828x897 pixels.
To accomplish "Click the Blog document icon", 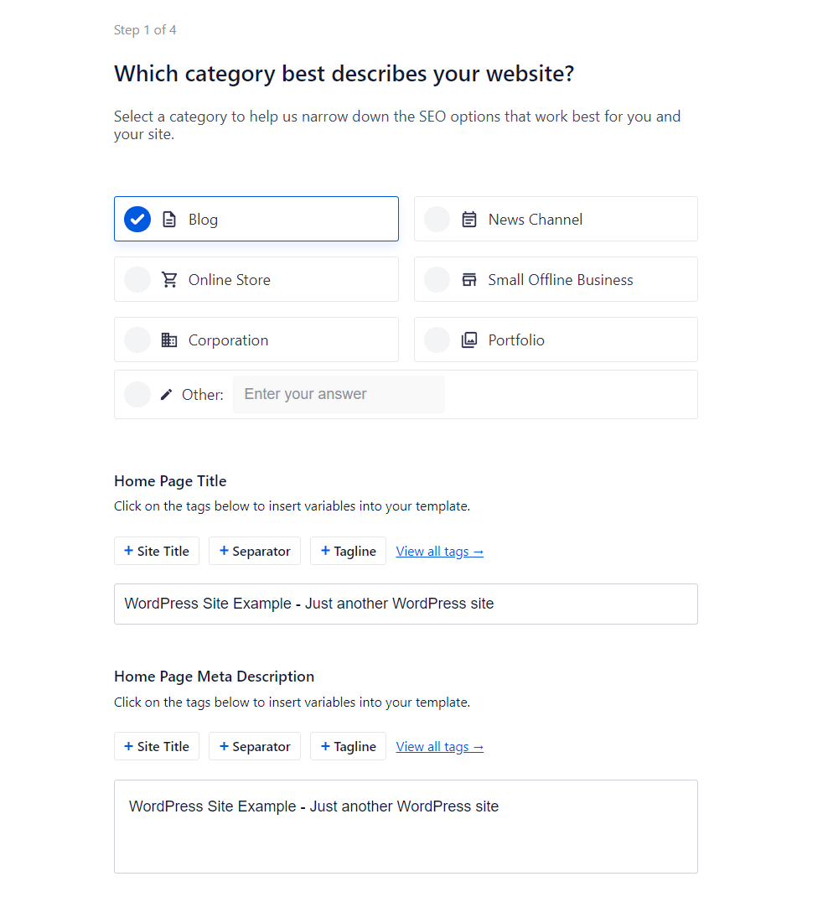I will tap(169, 220).
